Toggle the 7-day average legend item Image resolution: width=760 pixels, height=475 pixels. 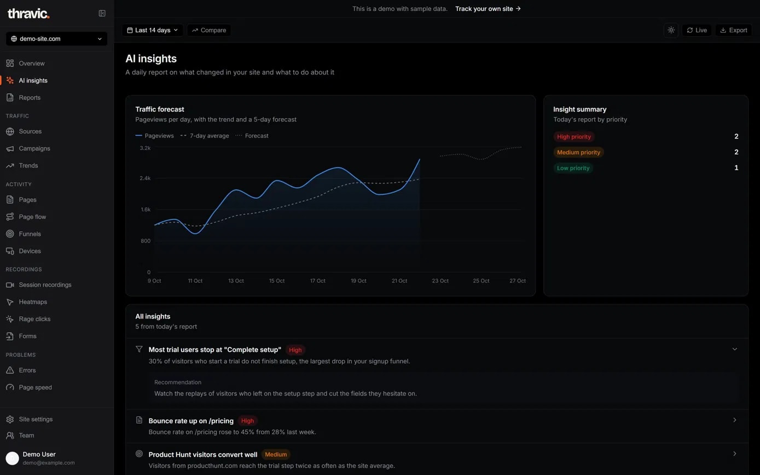205,136
